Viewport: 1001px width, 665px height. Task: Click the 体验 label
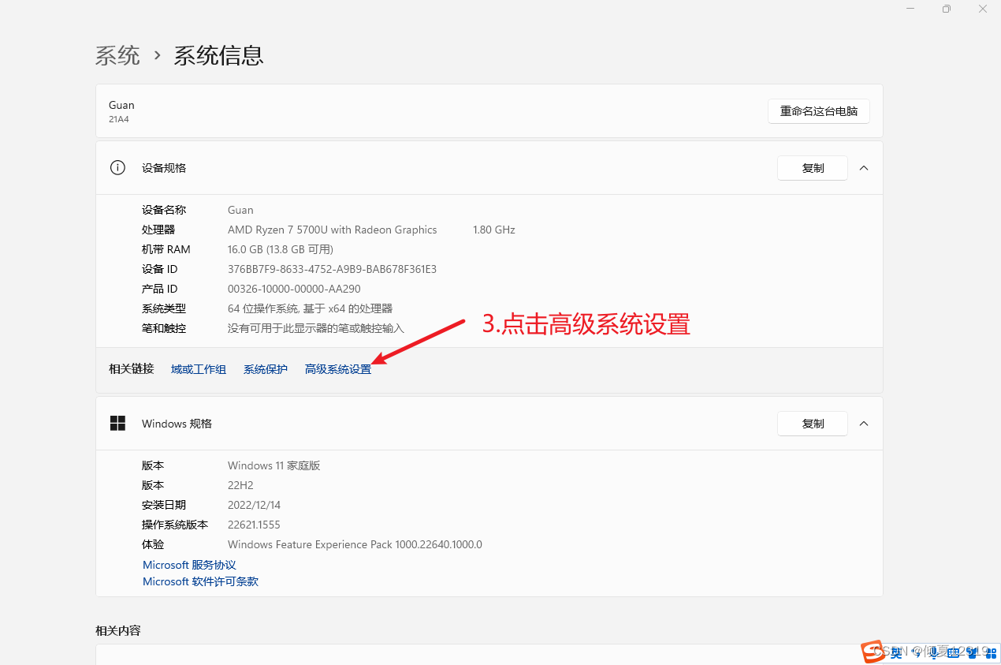click(x=153, y=544)
